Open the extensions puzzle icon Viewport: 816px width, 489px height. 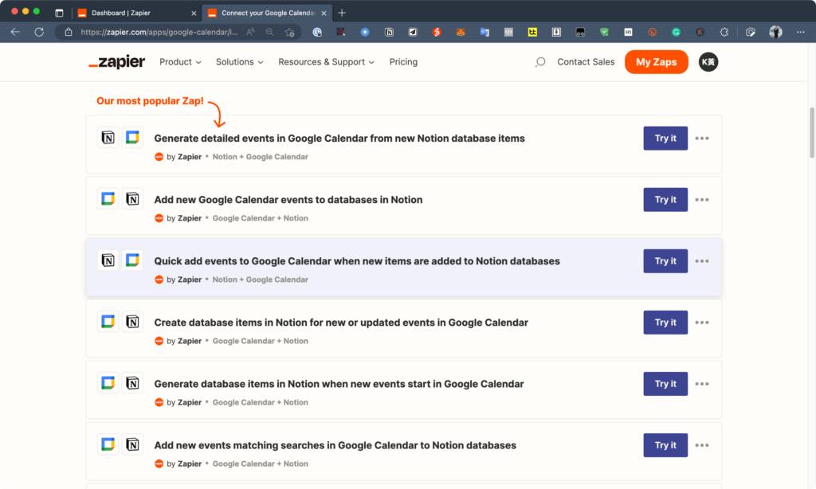pos(724,32)
